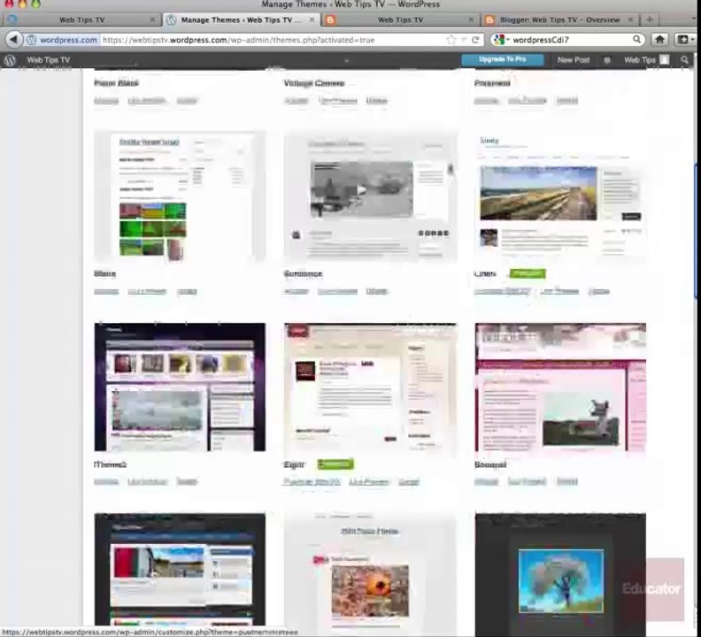Click the Web Tips user avatar
701x637 pixels.
coord(665,59)
